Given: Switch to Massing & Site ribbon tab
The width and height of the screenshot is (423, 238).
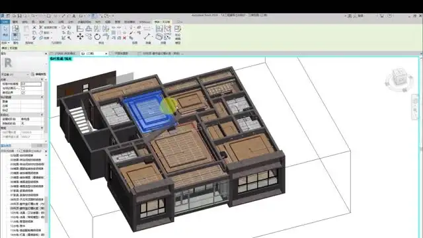Looking at the screenshot, I should click(x=84, y=22).
